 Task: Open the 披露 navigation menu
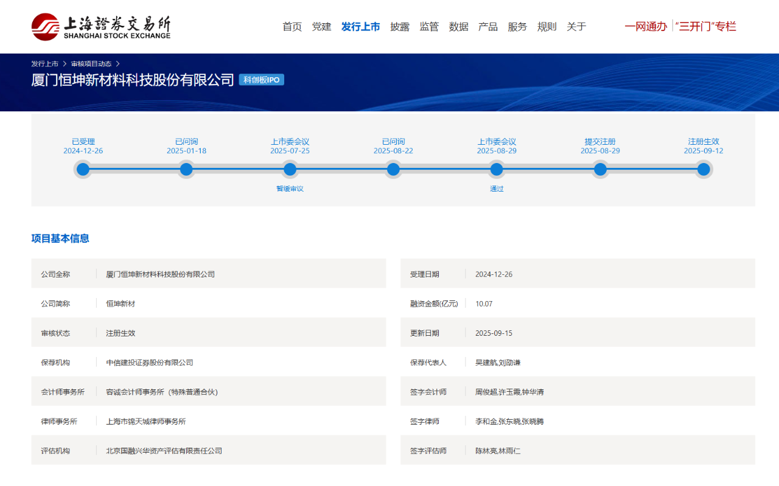point(400,27)
